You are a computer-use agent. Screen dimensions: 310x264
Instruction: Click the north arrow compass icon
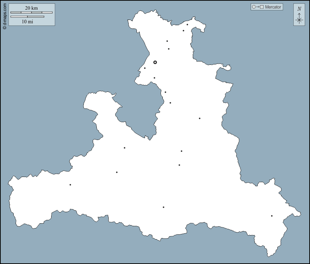coord(299,15)
